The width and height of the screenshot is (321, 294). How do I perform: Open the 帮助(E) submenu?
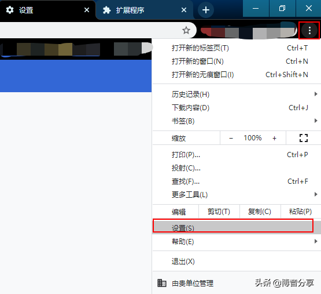click(x=237, y=241)
